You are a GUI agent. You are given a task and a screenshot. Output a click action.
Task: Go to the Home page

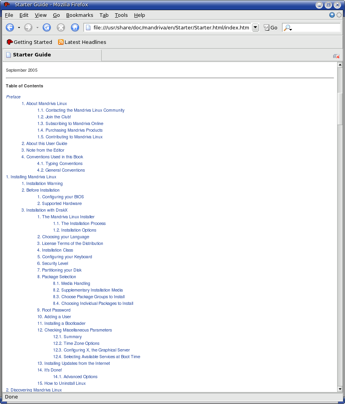[75, 27]
